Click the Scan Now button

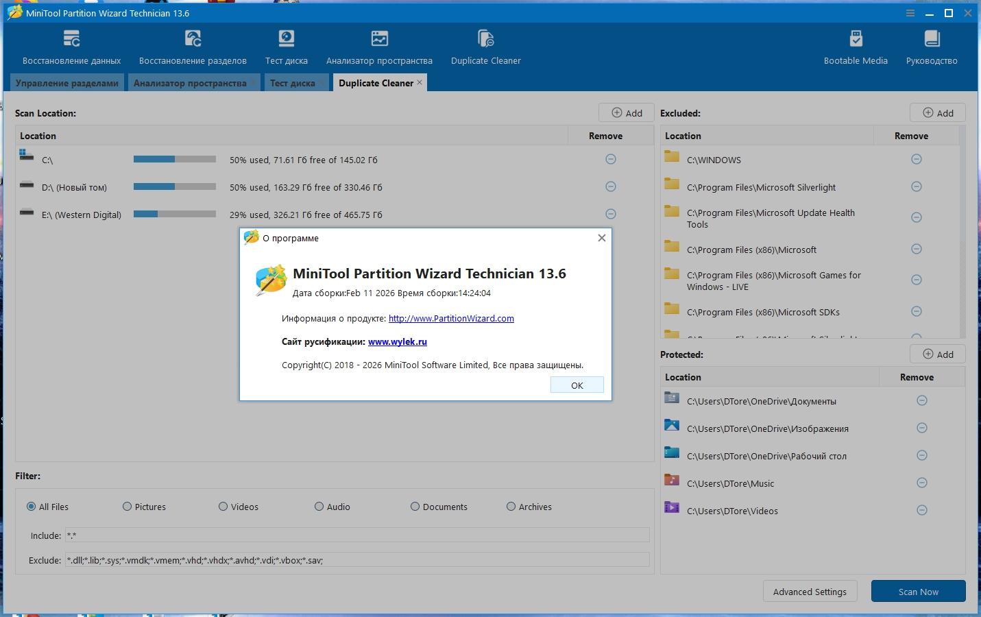(x=918, y=592)
